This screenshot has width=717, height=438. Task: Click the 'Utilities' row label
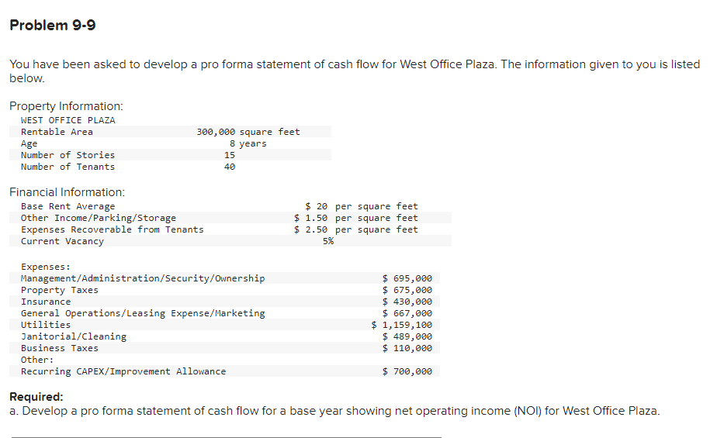pos(46,325)
